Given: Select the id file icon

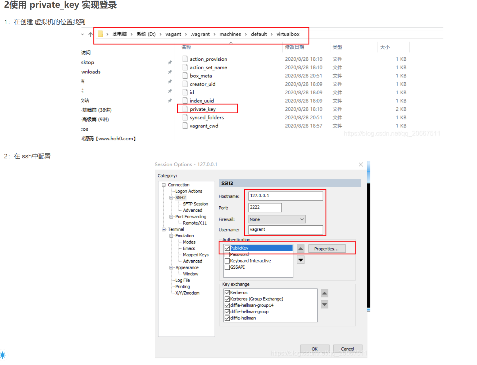Looking at the screenshot, I should point(185,92).
